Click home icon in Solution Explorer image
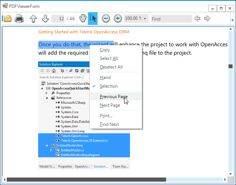Image resolution: width=236 pixels, height=185 pixels. 54,71
